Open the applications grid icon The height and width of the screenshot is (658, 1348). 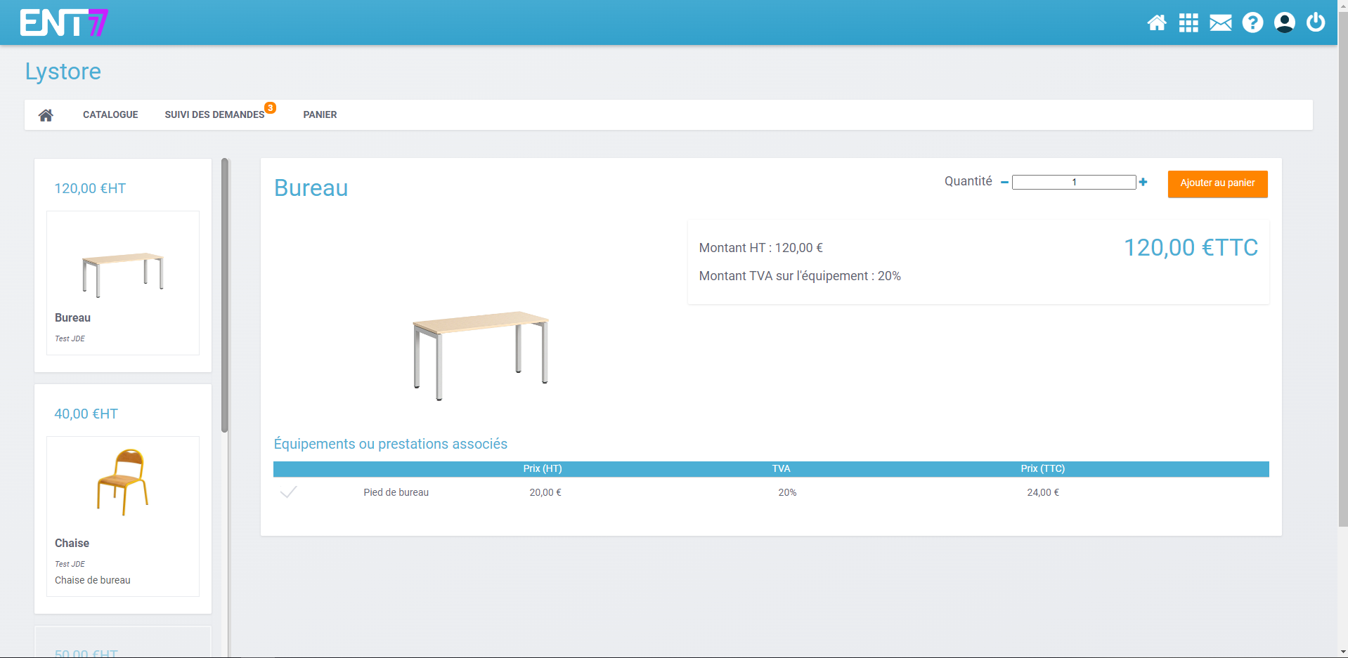[1188, 23]
